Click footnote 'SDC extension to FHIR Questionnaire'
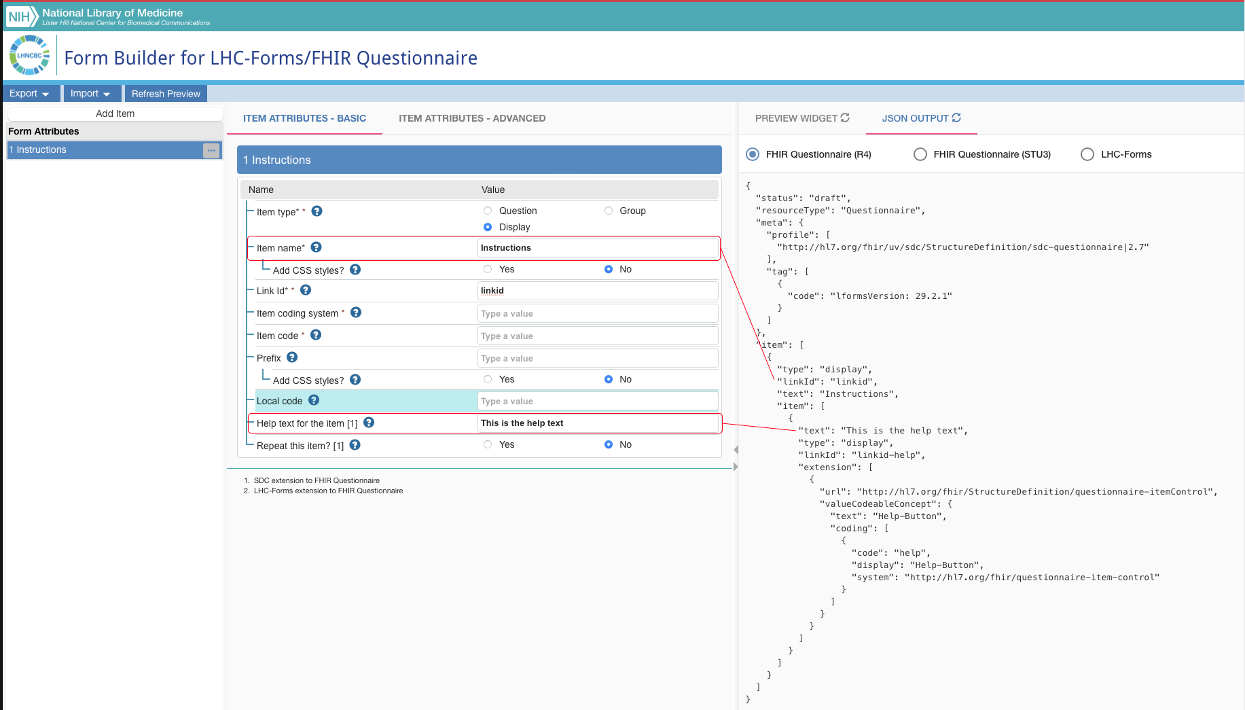 (317, 480)
